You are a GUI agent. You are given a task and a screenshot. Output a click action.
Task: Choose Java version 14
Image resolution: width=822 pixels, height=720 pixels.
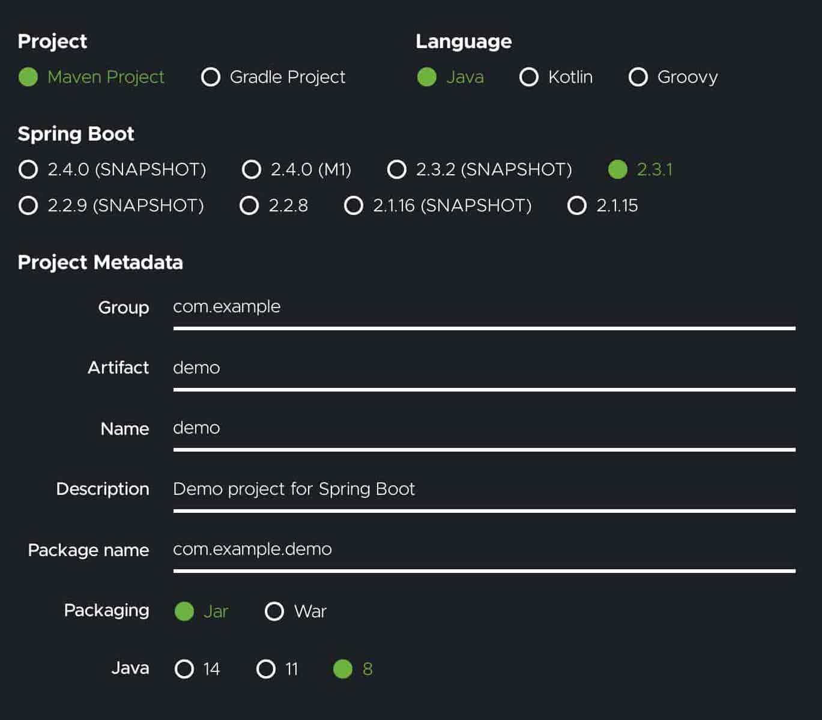pyautogui.click(x=184, y=669)
